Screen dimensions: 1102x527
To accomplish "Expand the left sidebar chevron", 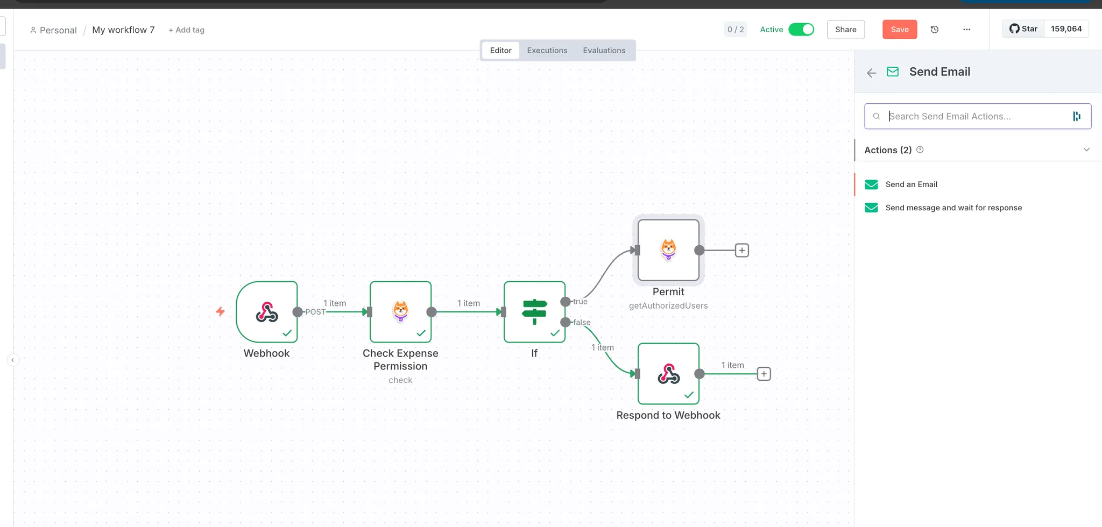I will point(12,360).
